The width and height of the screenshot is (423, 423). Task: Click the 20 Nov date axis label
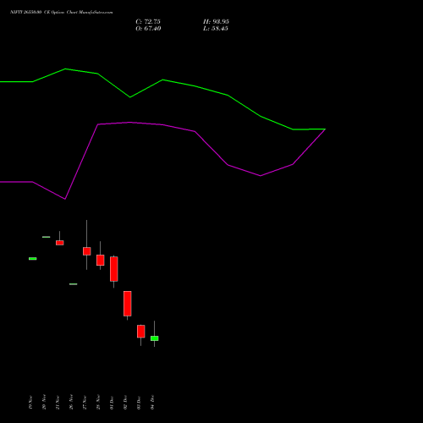(x=44, y=403)
